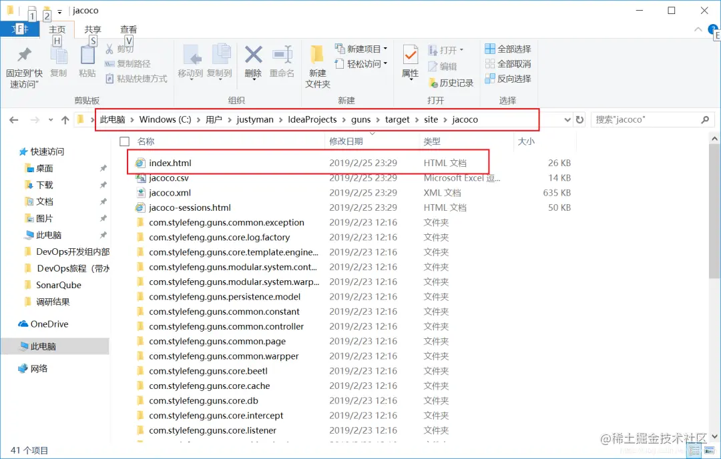Click the Cut scissors icon
This screenshot has height=459, width=721.
point(109,49)
